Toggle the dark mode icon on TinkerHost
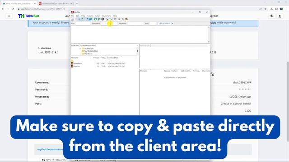The height and width of the screenshot is (162, 289). coord(272,16)
